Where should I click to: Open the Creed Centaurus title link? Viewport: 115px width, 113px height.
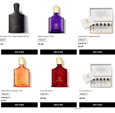tap(86, 91)
